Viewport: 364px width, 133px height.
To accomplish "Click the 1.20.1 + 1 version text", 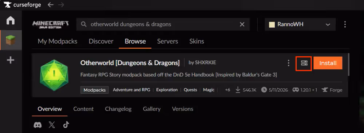I will point(309,90).
